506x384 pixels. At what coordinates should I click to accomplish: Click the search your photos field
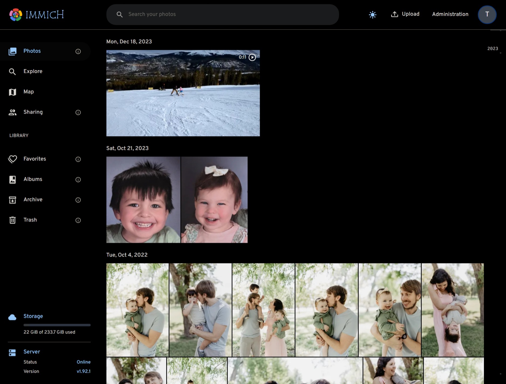(x=222, y=14)
